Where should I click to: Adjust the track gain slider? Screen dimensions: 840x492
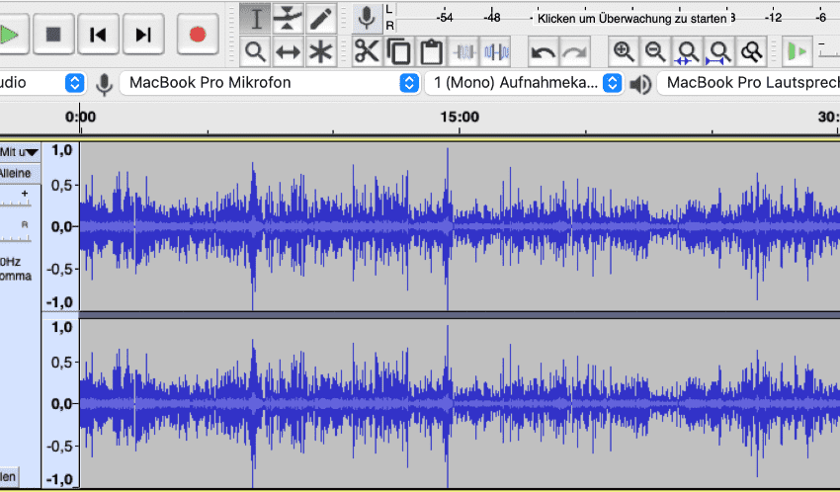[x=16, y=202]
